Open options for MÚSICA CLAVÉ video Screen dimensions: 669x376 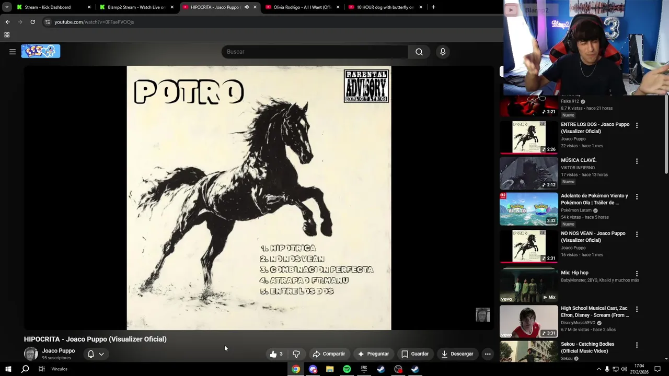(x=637, y=161)
